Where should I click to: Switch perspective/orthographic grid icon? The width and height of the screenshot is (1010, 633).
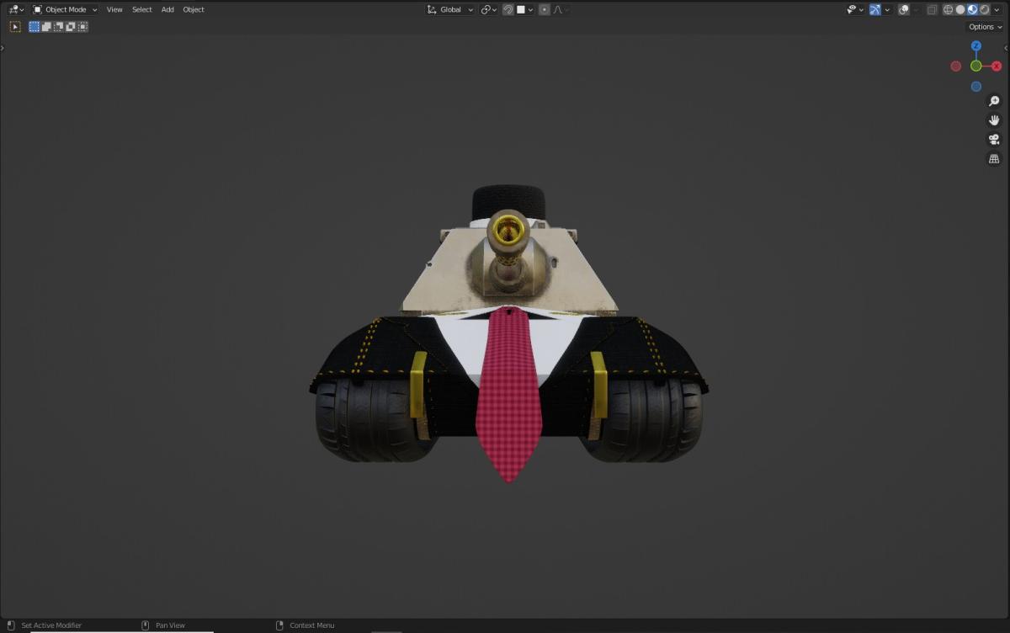[x=994, y=159]
